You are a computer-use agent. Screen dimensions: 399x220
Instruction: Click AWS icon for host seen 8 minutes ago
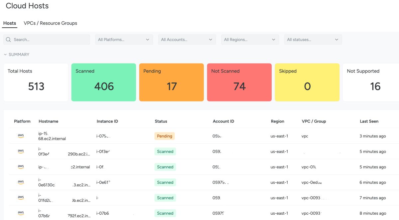tap(21, 213)
